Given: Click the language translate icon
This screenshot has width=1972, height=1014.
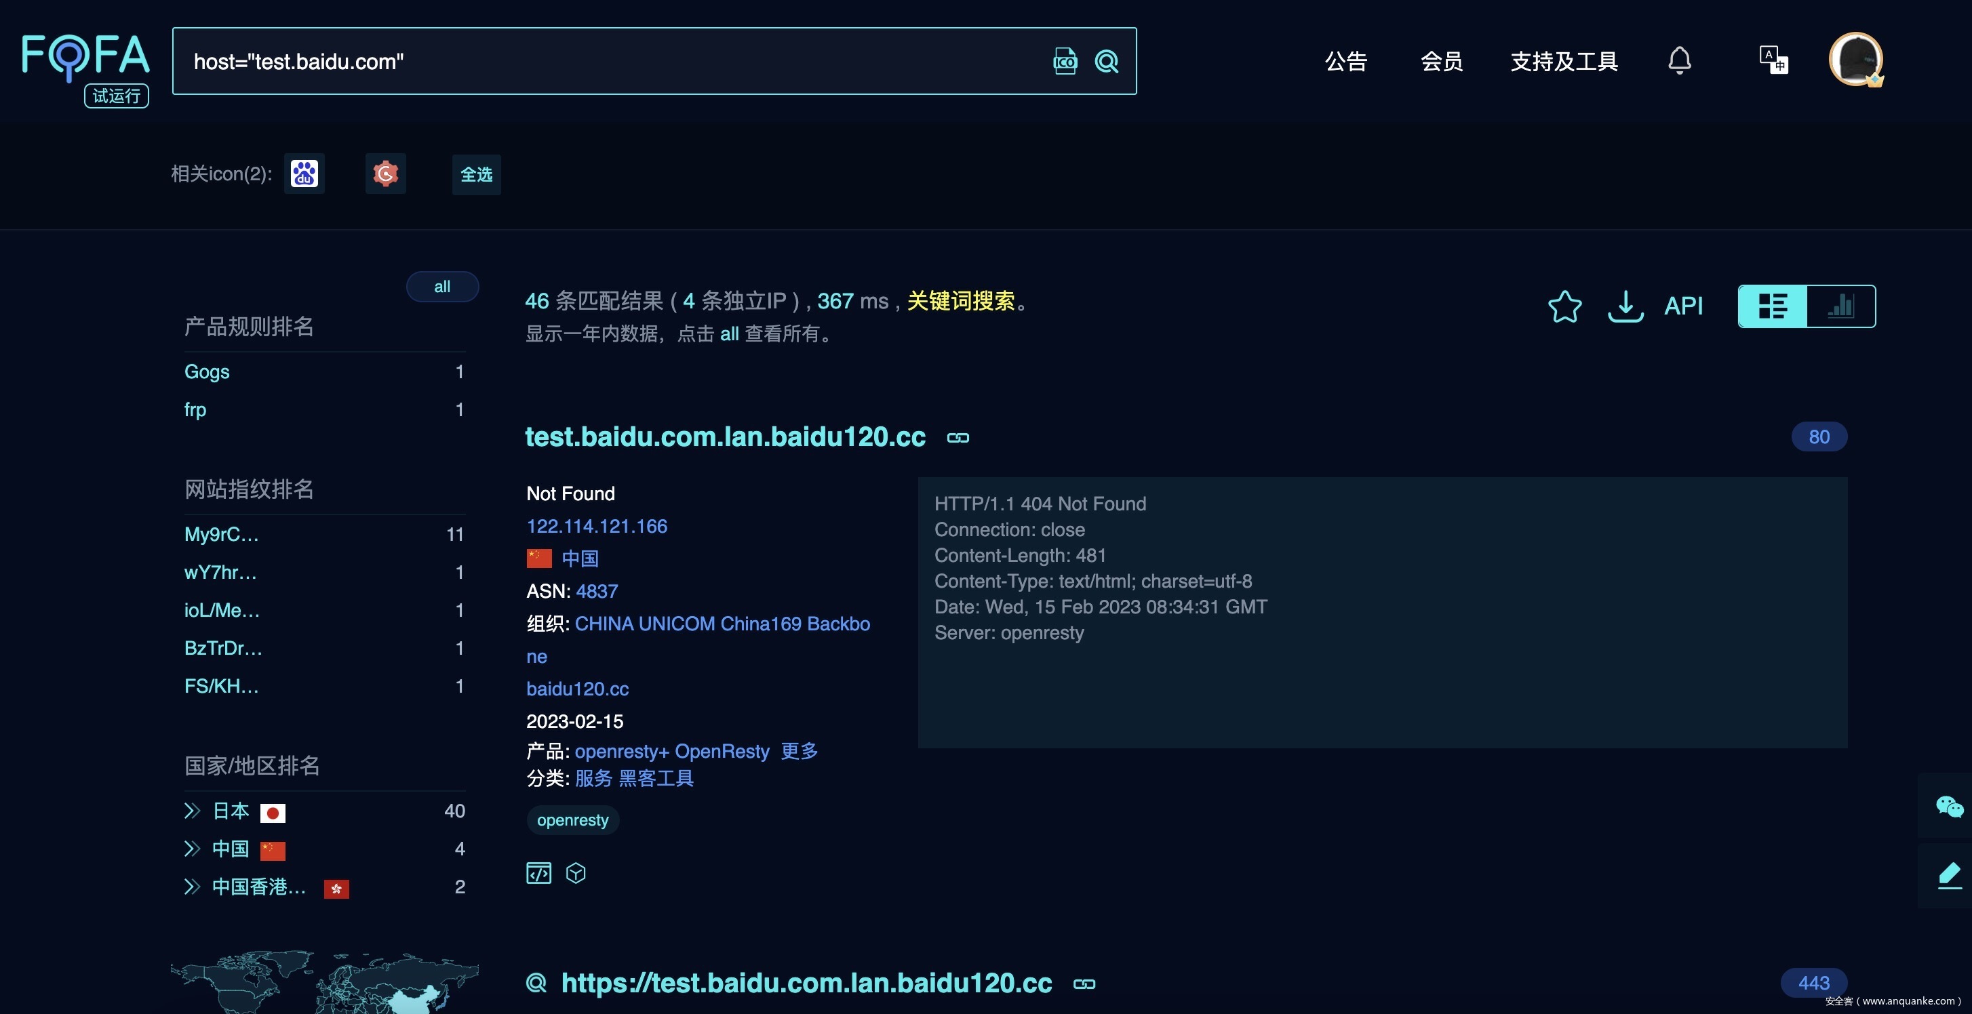Looking at the screenshot, I should point(1773,60).
